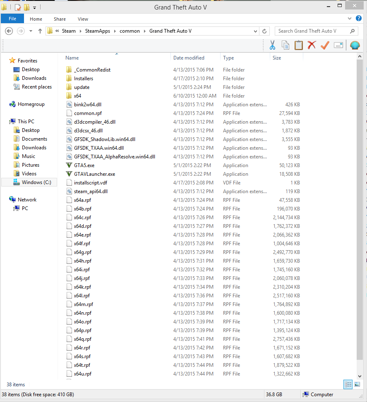367x402 pixels.
Task: Open the Customize Quick Access Toolbar dropdown
Action: (34, 8)
